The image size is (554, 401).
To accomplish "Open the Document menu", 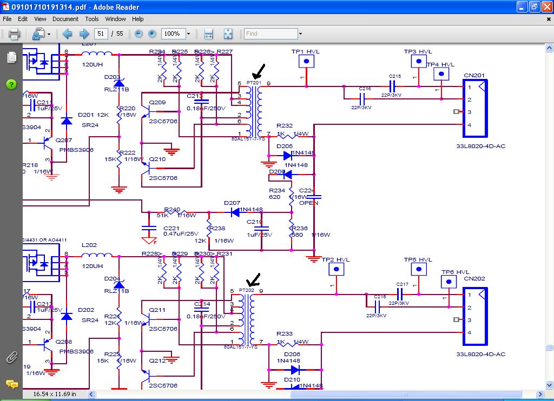I will (65, 19).
